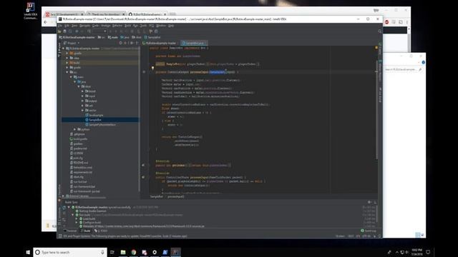Open the Navigate menu
The width and height of the screenshot is (458, 257).
[85, 26]
